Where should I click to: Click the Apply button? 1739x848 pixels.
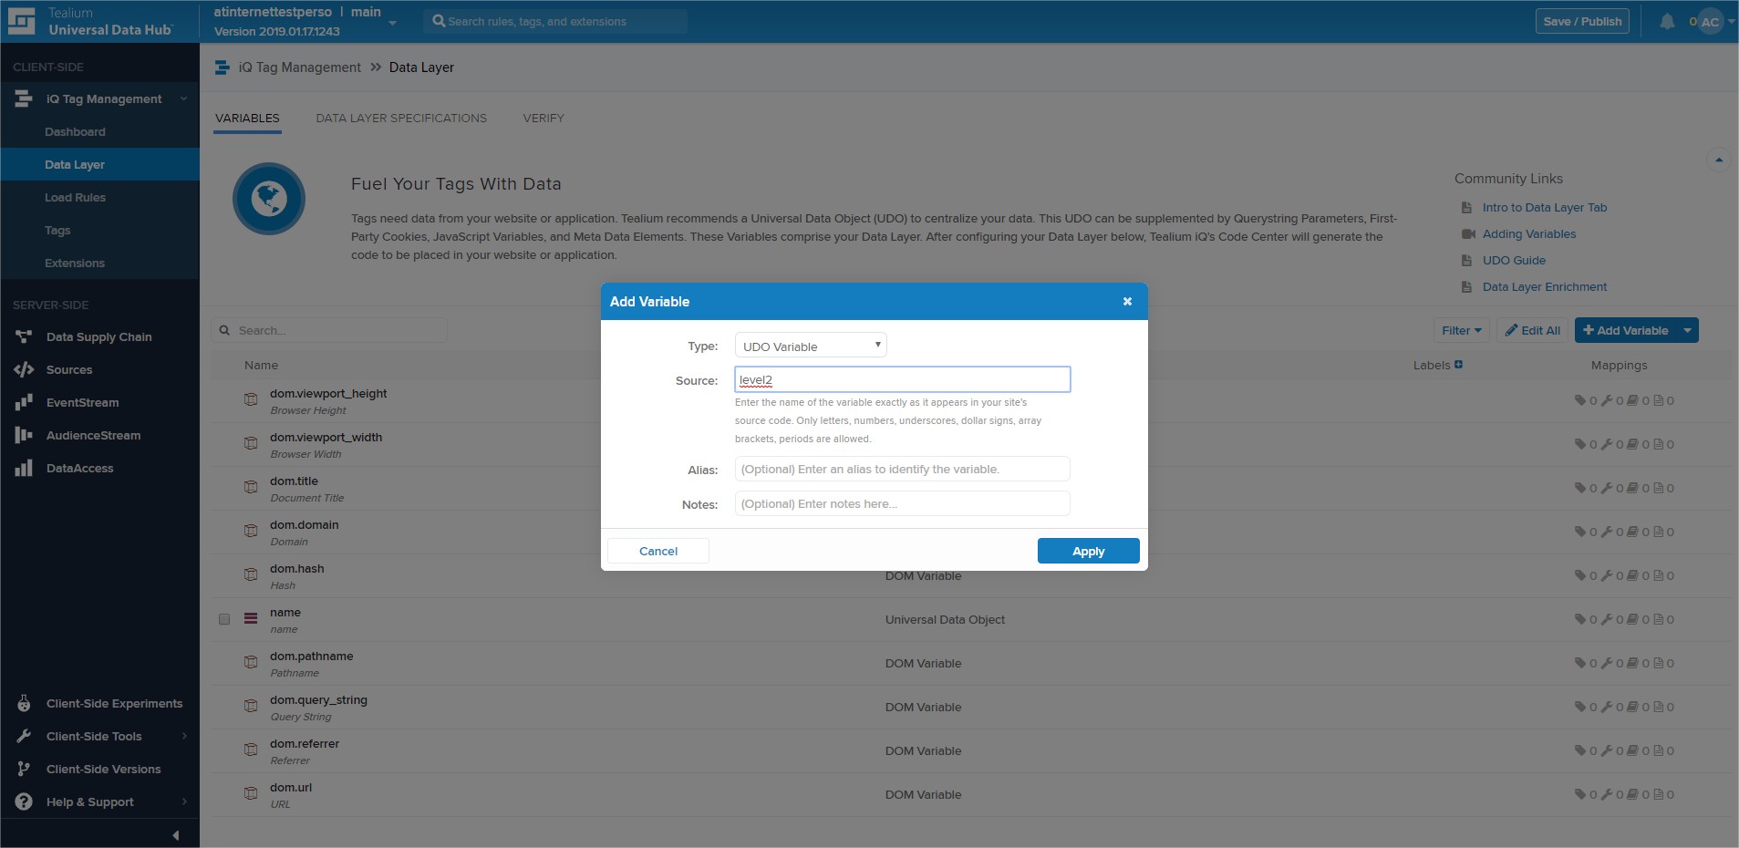1088,551
